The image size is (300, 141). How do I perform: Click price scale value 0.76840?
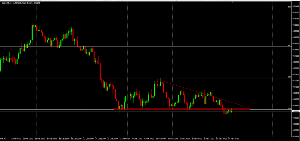296,93
